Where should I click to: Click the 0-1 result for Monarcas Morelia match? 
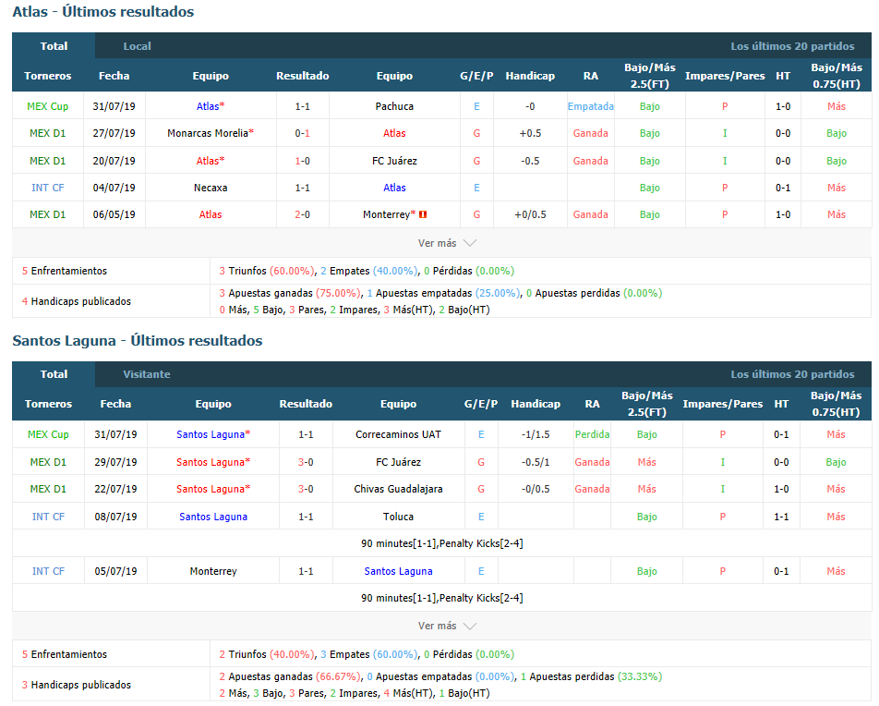coord(302,133)
